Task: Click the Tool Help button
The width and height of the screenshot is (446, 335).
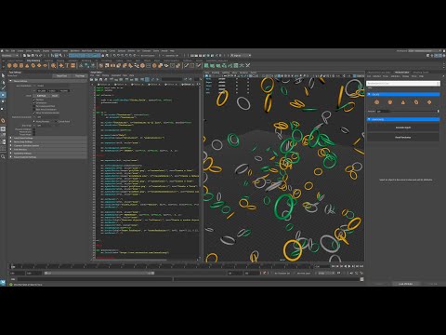Action: [x=80, y=75]
